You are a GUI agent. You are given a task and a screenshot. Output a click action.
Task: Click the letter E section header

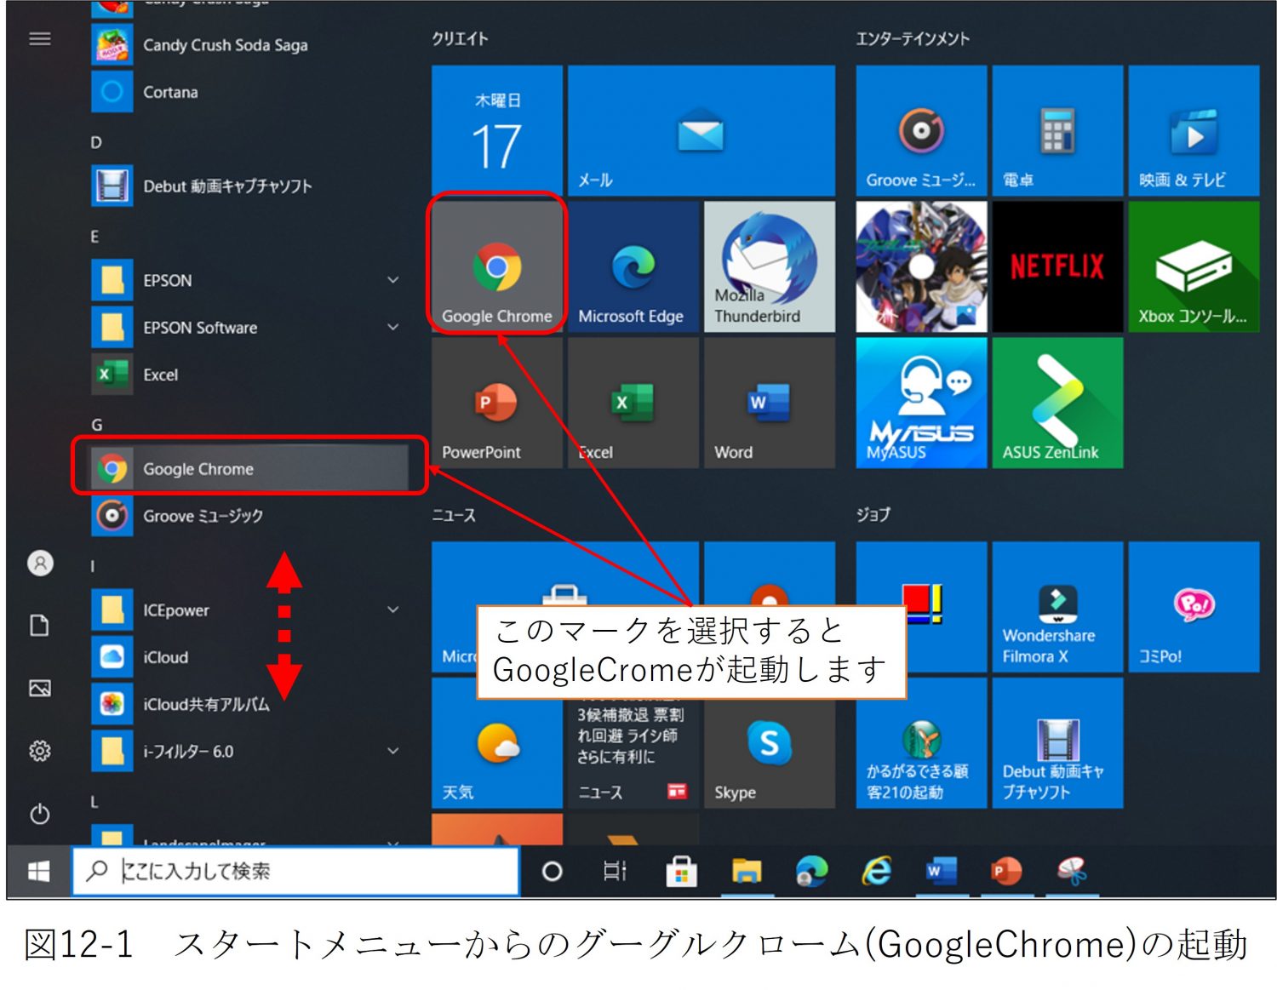95,237
